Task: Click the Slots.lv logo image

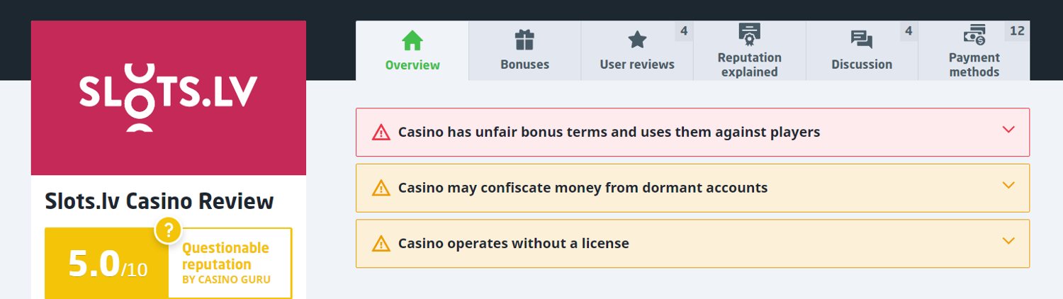Action: coord(169,98)
